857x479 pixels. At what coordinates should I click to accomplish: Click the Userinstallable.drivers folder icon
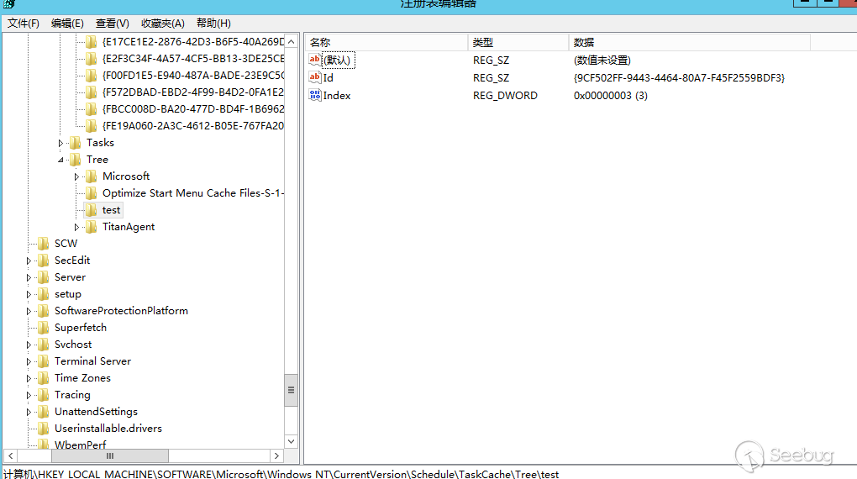[43, 429]
